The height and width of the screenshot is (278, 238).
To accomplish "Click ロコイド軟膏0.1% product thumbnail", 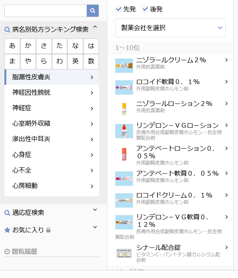I will (124, 87).
